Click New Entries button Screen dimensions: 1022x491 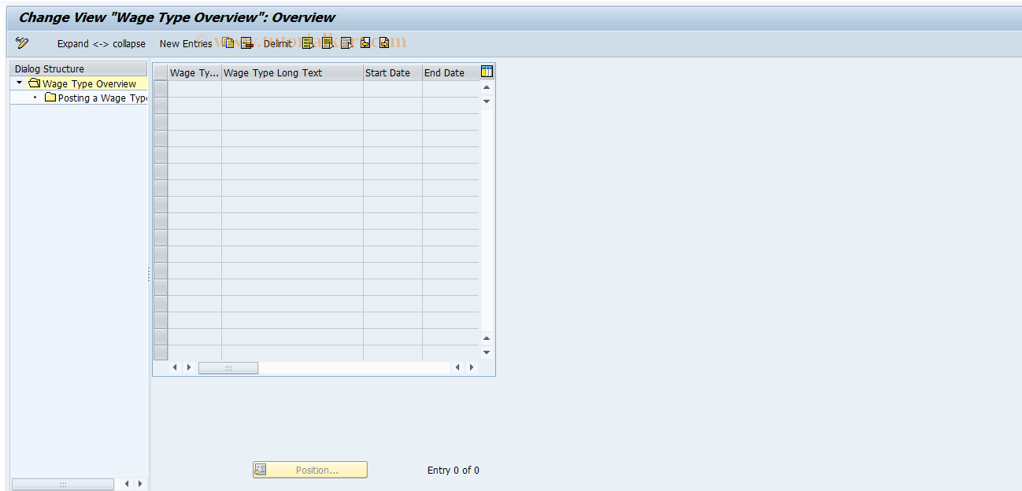tap(186, 43)
